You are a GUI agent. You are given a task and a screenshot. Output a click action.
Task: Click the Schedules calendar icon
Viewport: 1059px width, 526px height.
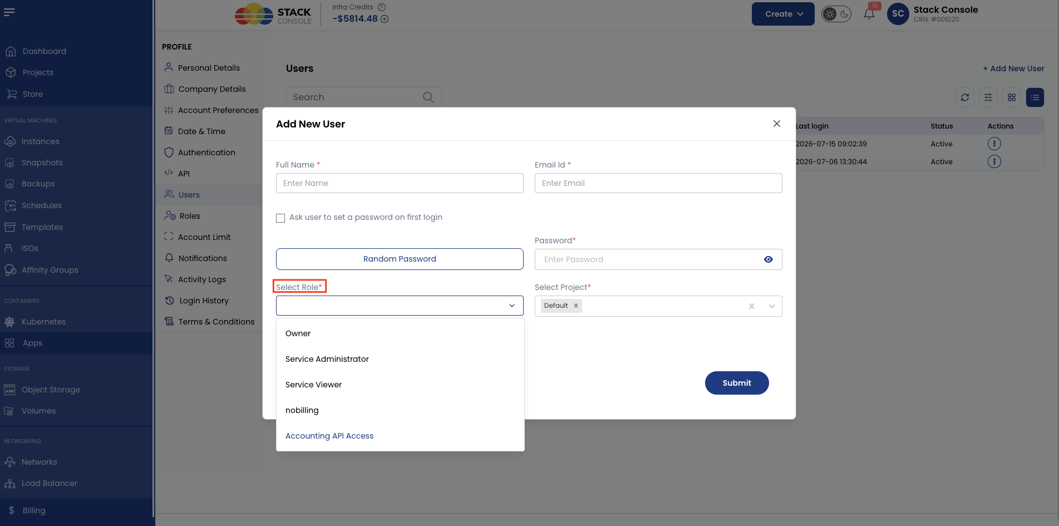pyautogui.click(x=10, y=205)
